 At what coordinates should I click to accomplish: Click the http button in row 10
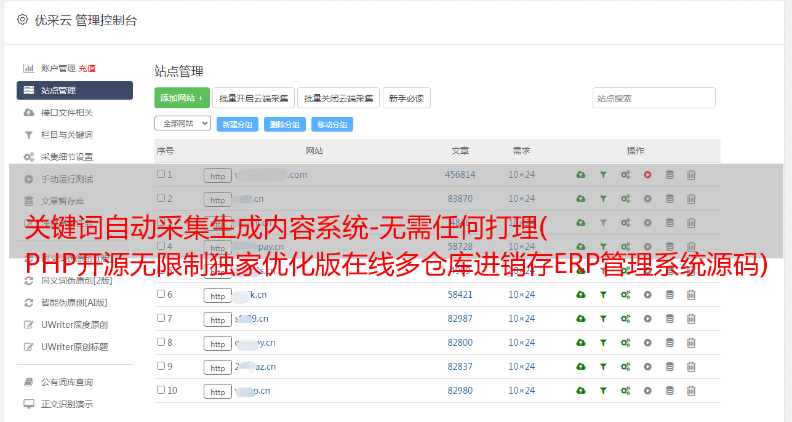pyautogui.click(x=218, y=391)
